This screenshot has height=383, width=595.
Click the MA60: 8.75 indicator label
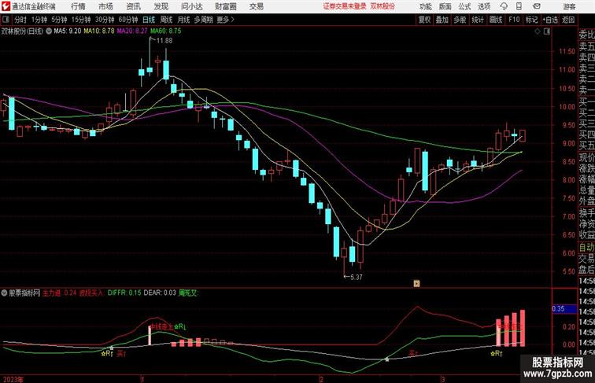coord(166,31)
